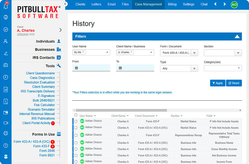This screenshot has height=164, width=249.
Task: Open the Settings tab
Action: pyautogui.click(x=188, y=4)
